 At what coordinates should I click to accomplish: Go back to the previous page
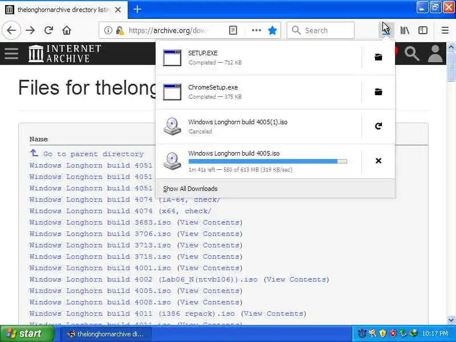click(x=11, y=30)
